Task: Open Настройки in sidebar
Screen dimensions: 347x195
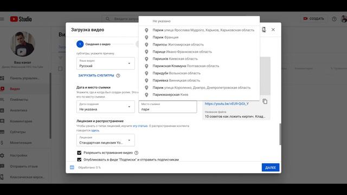Action: (x=25, y=155)
